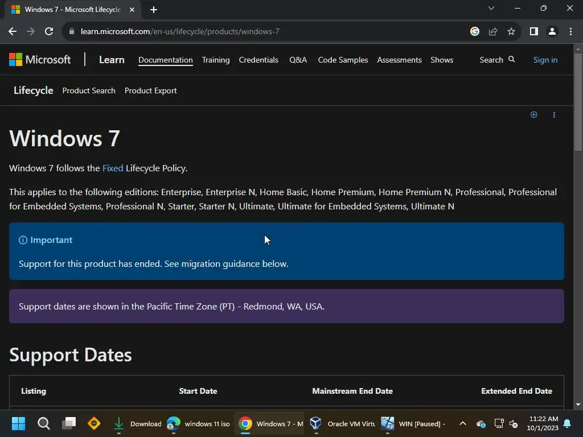Open the Assessments menu item
This screenshot has height=437, width=583.
[x=399, y=60]
